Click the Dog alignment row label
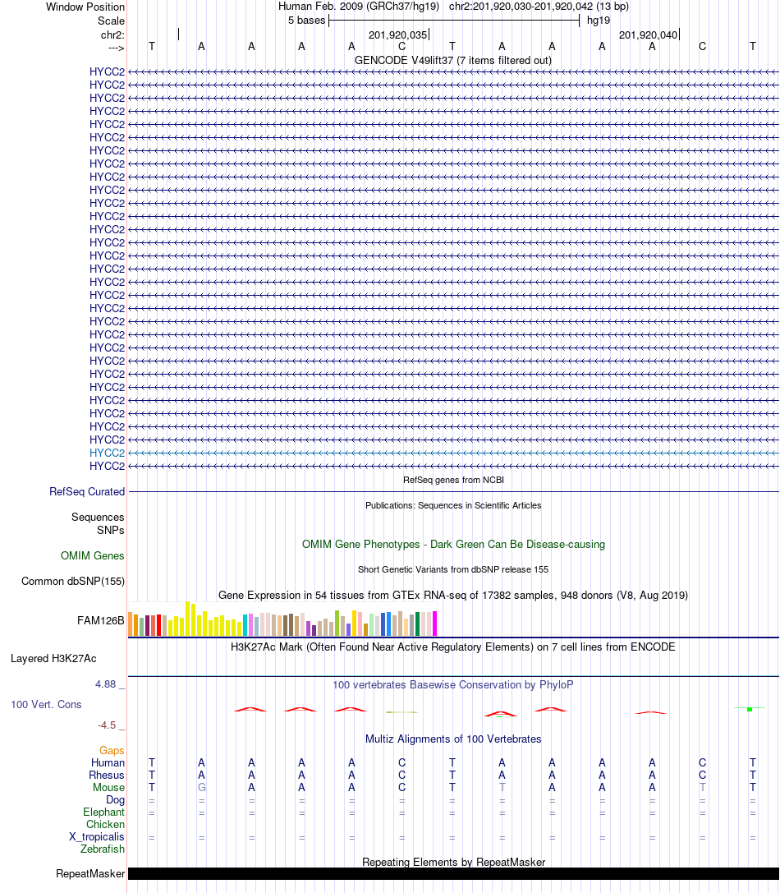Viewport: 780px width, 893px height. 115,799
